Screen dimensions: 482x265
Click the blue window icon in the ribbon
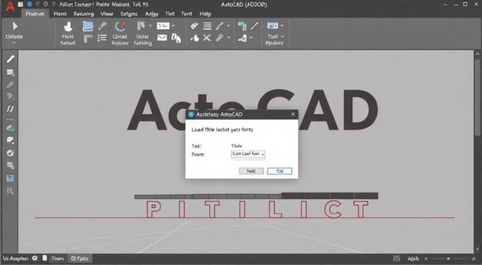(88, 26)
